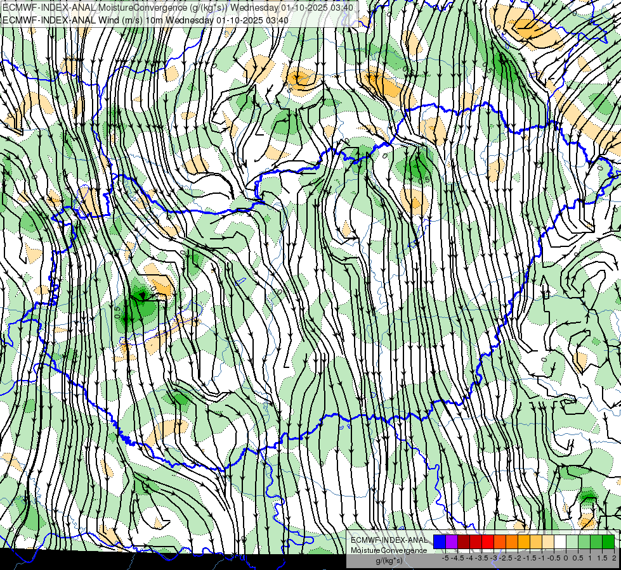Click the blue legend swatch below -5
Screen dimensions: 621x570
(440, 542)
